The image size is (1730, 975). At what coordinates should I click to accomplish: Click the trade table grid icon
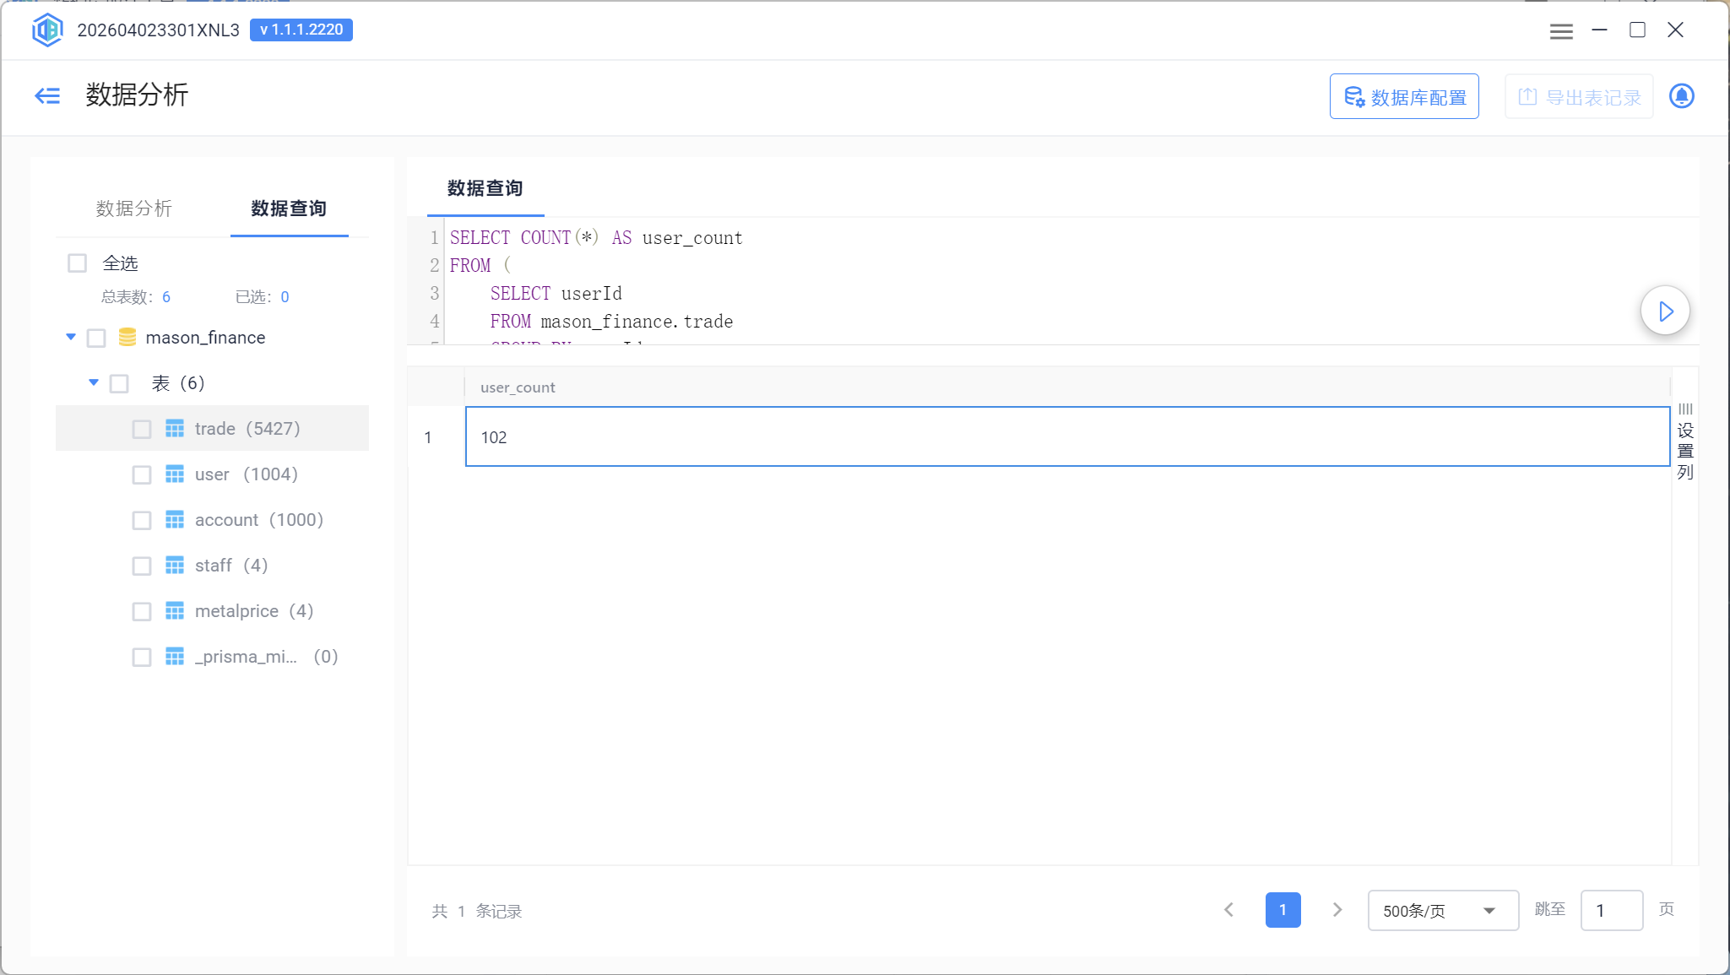(175, 429)
